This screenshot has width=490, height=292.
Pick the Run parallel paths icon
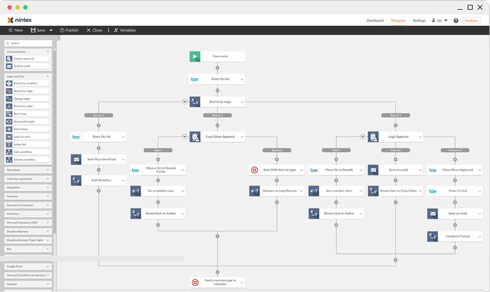[8, 121]
